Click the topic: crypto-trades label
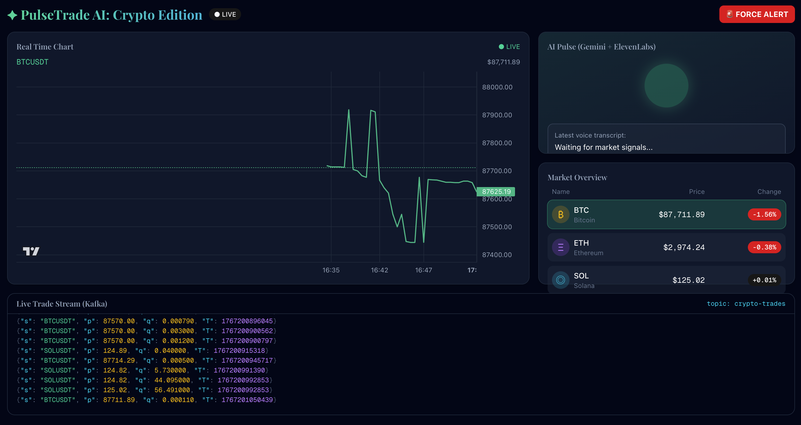801x425 pixels. pos(746,304)
